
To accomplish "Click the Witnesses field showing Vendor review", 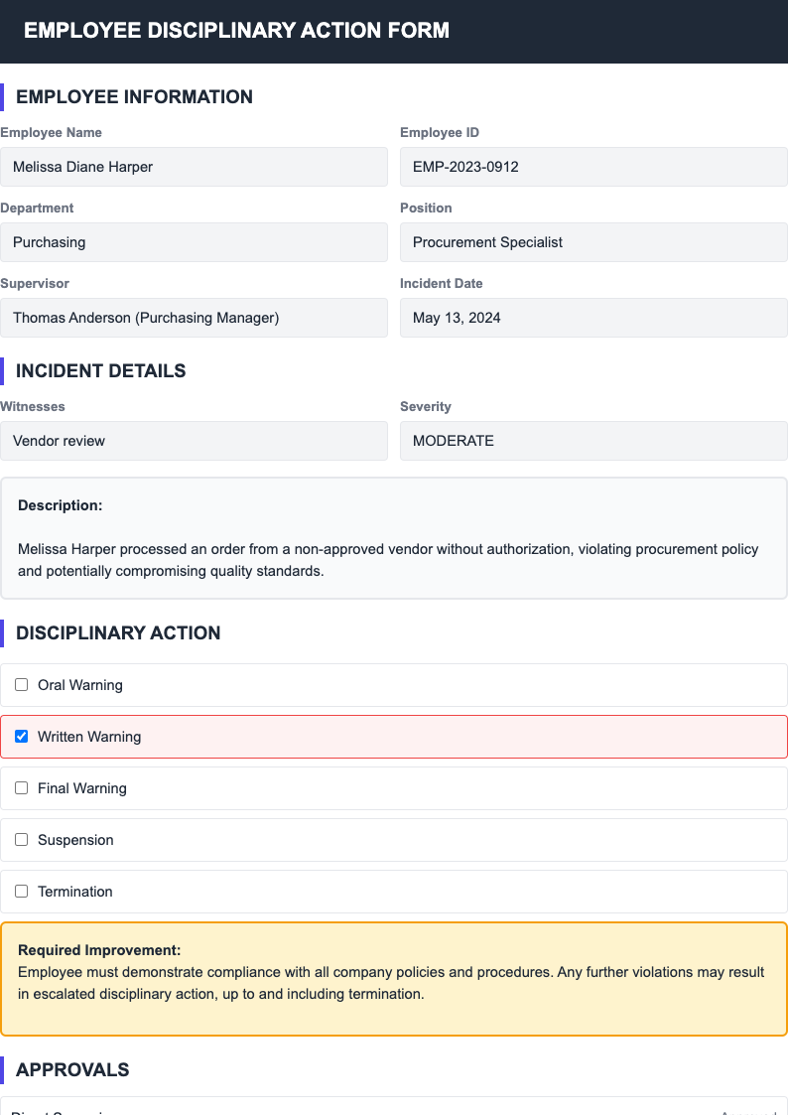I will 195,441.
